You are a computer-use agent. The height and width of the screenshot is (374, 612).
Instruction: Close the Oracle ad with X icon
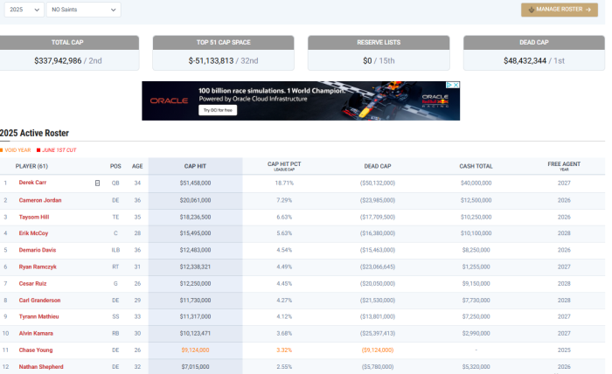(456, 86)
